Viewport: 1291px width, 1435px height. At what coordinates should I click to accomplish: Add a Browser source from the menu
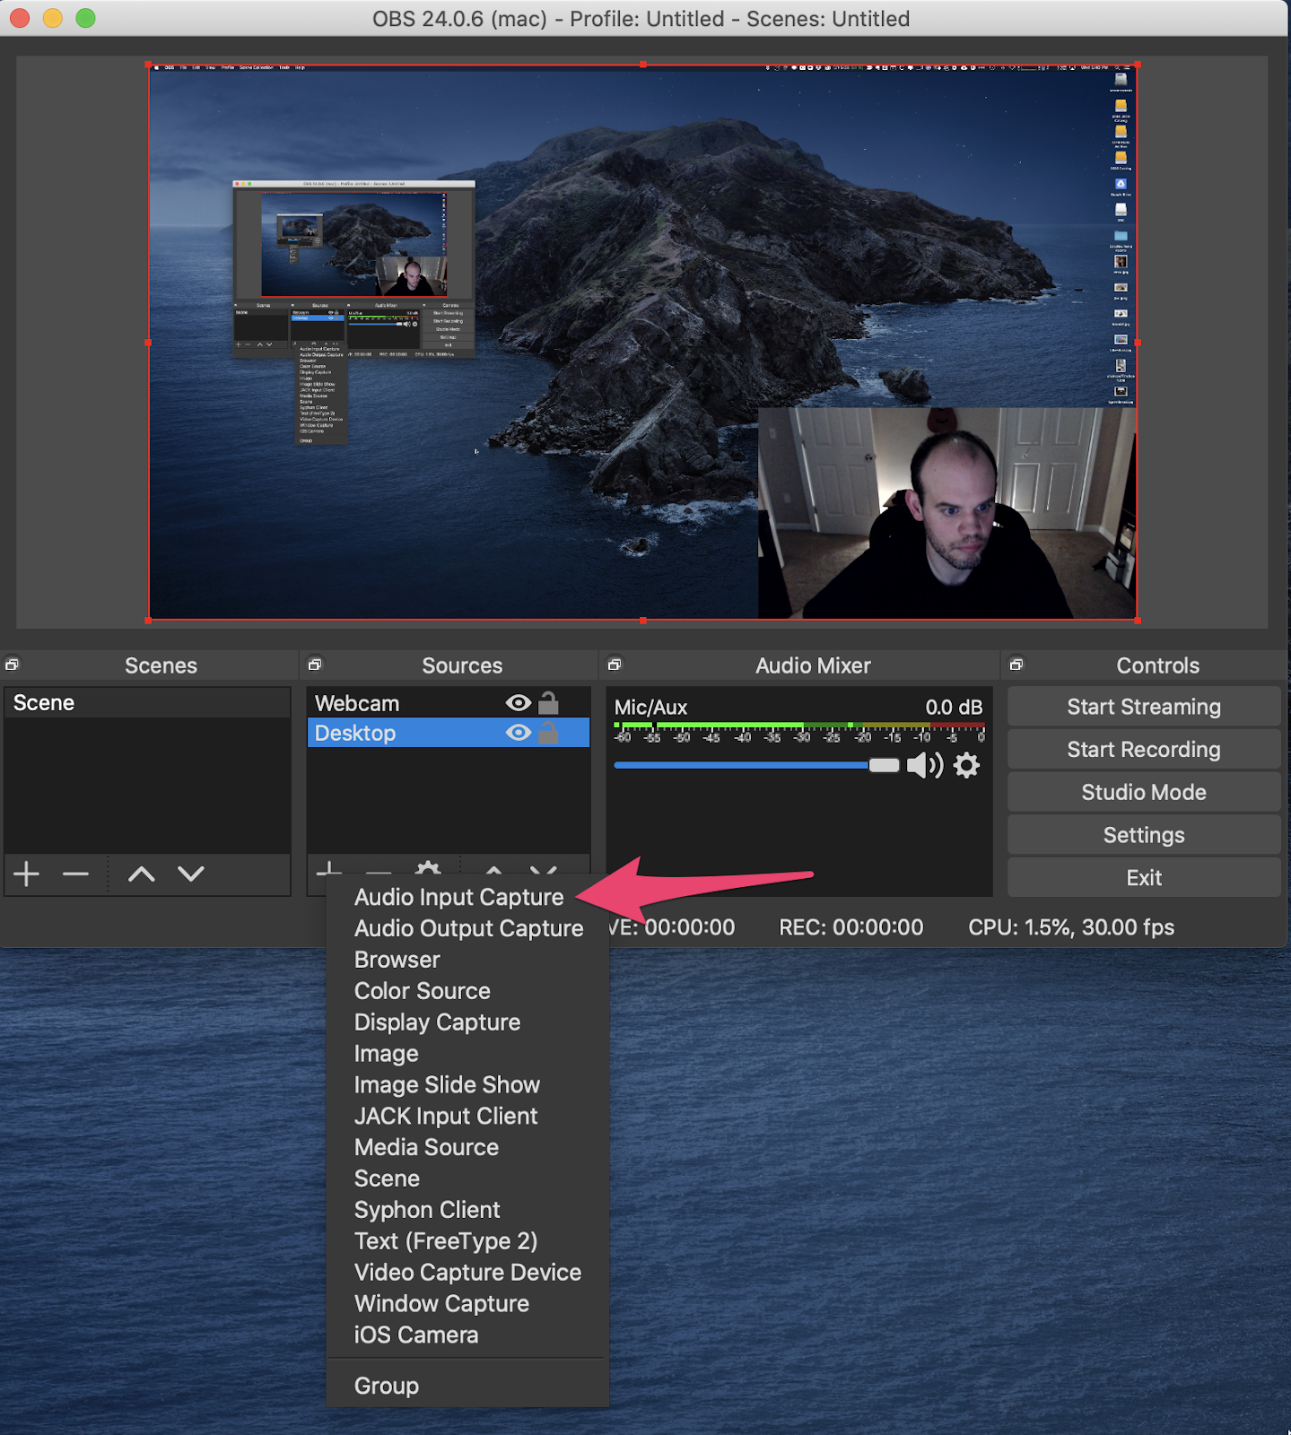point(468,960)
